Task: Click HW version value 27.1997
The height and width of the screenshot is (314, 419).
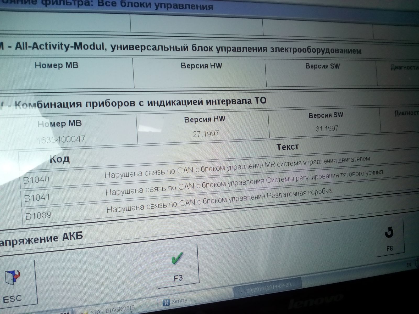Action: 206,134
